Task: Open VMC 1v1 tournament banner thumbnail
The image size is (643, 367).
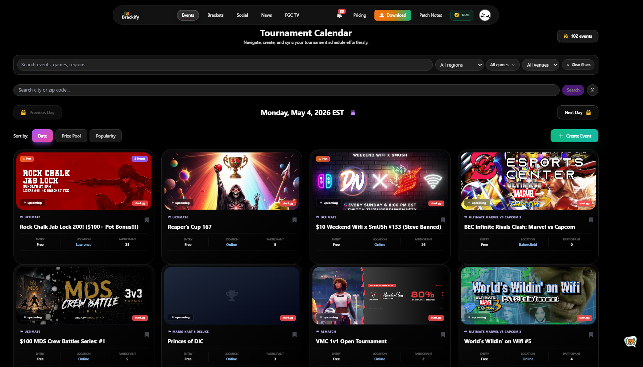Action: (x=380, y=296)
